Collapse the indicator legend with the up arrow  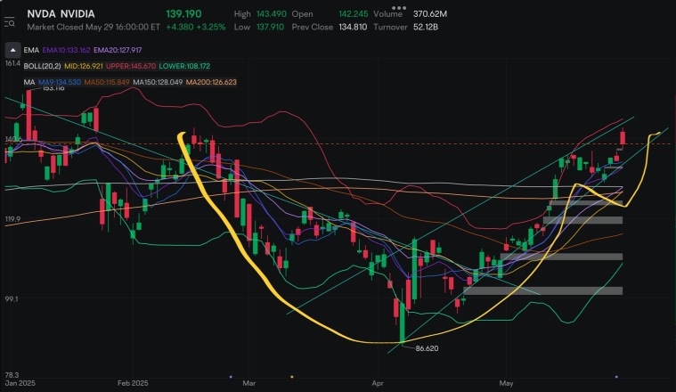click(x=12, y=50)
